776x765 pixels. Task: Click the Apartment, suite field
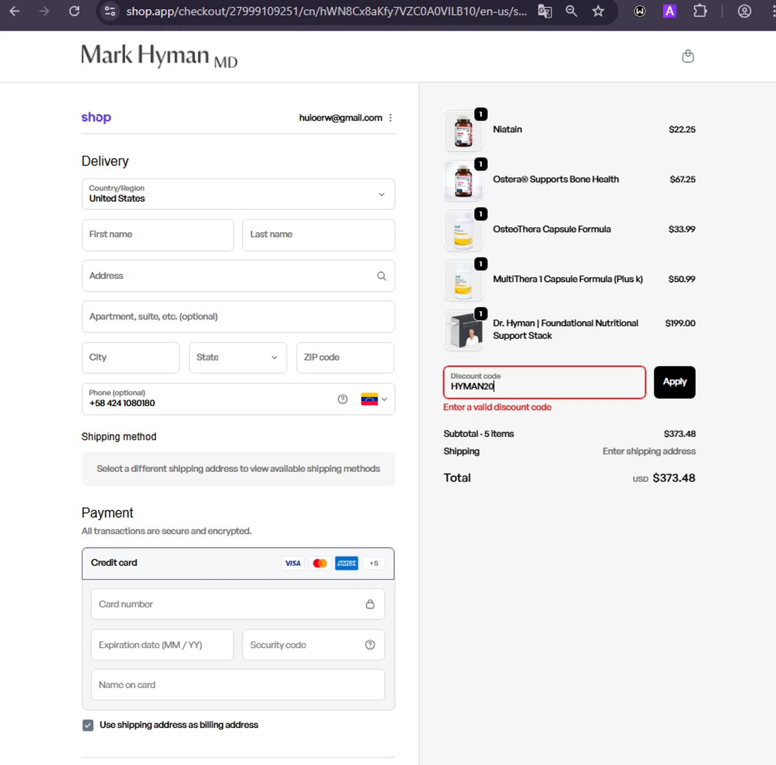238,317
